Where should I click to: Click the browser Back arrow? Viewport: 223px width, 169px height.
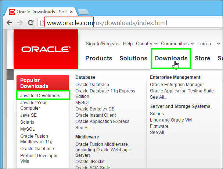(10, 23)
